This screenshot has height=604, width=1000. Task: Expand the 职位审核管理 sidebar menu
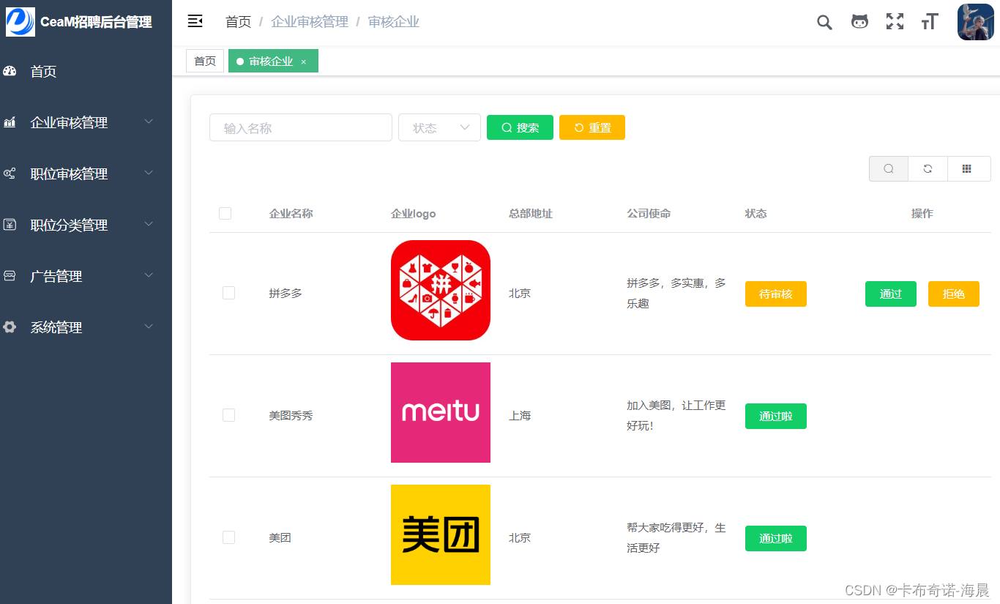pos(86,174)
